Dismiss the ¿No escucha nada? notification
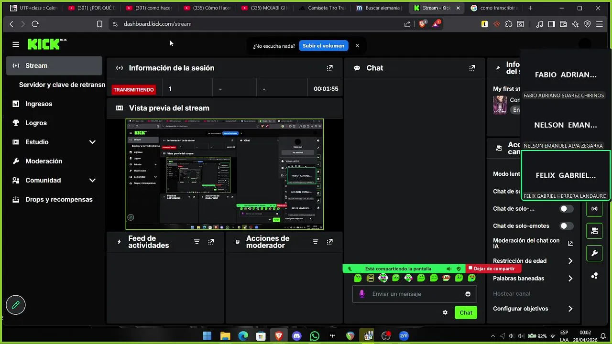 [x=357, y=46]
